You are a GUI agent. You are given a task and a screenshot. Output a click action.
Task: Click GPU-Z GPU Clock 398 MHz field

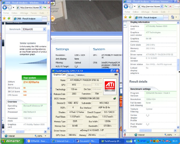72,135
